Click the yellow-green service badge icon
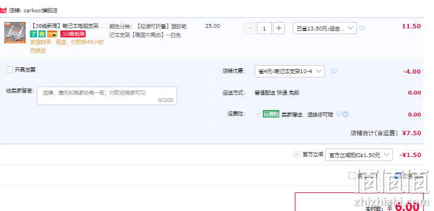 42,34
